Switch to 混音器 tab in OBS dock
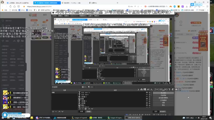 (89, 111)
